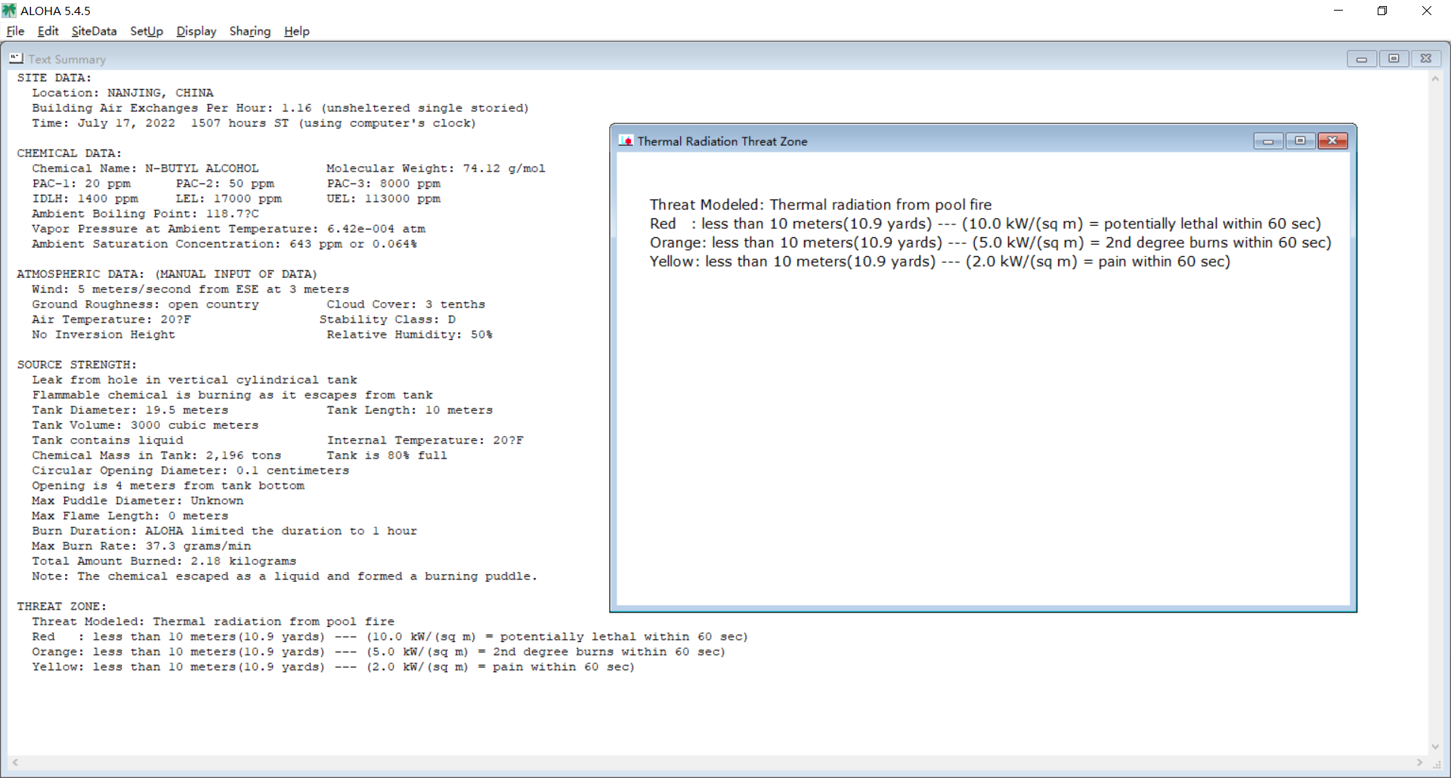
Task: Click the Ambient Boiling Point line
Action: pyautogui.click(x=145, y=214)
